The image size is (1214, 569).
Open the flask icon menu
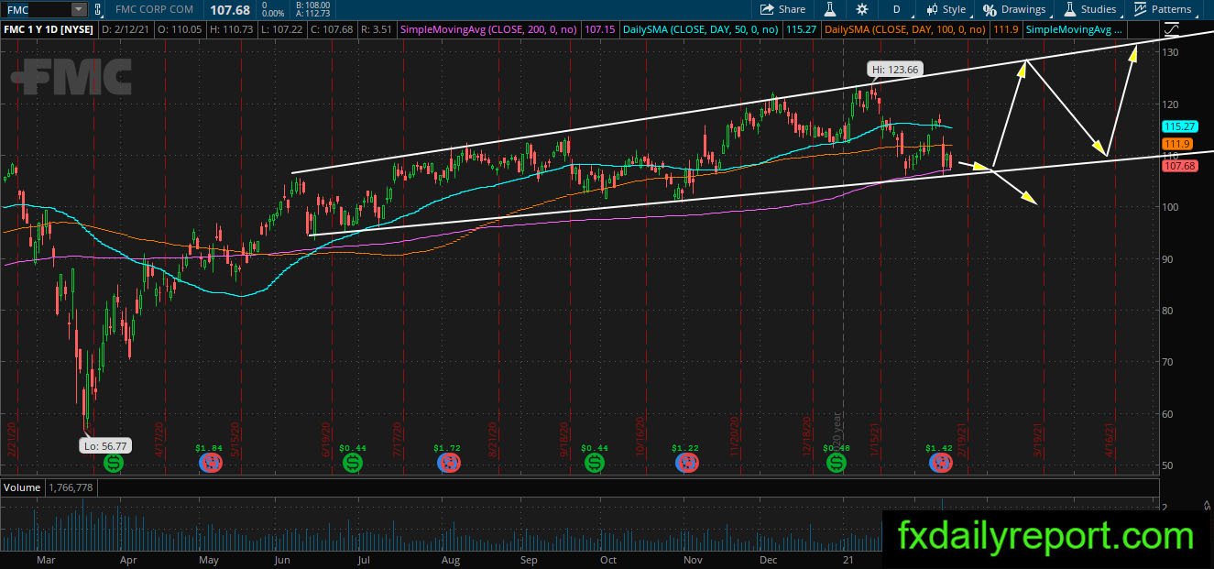[831, 9]
